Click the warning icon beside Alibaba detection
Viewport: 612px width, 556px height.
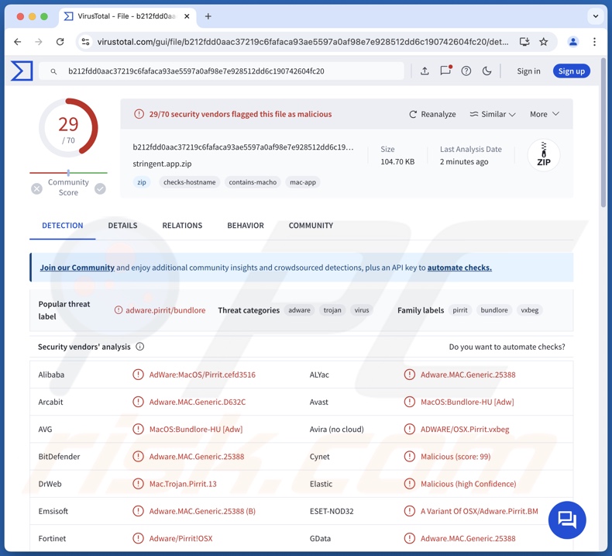click(x=138, y=375)
